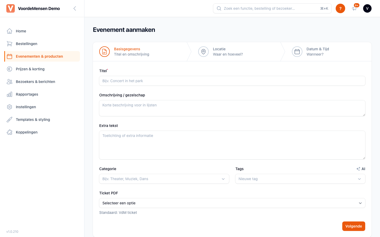Click the 'Evenement aanmaken' page heading
Viewport: 380px width, 237px height.
(x=124, y=30)
